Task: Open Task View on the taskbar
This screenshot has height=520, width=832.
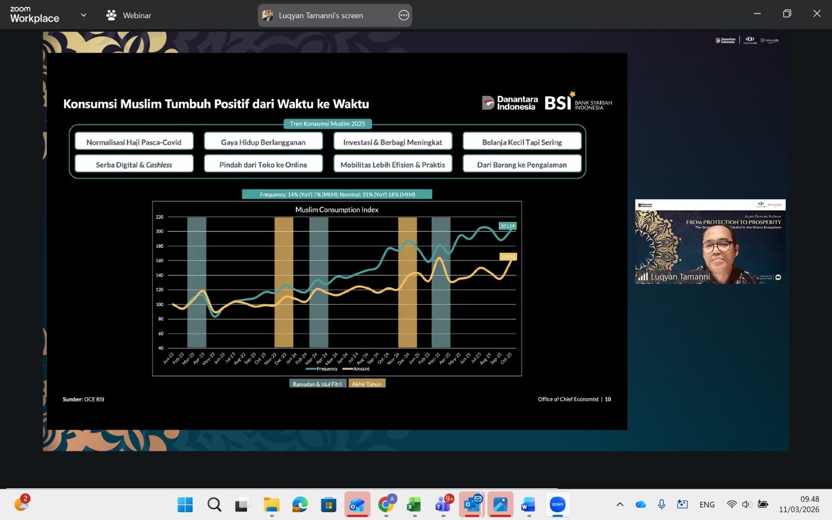Action: (x=242, y=504)
